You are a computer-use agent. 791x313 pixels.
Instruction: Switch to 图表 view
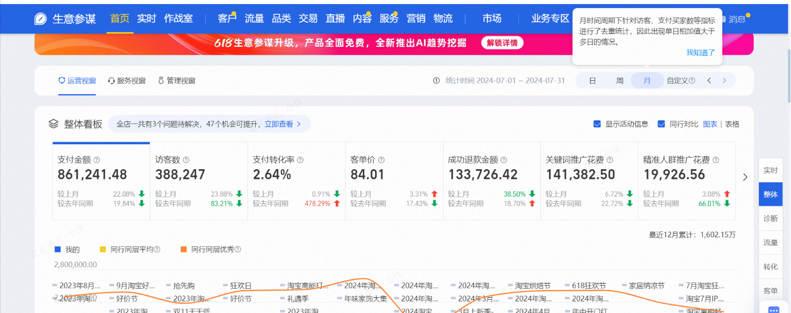click(x=710, y=124)
